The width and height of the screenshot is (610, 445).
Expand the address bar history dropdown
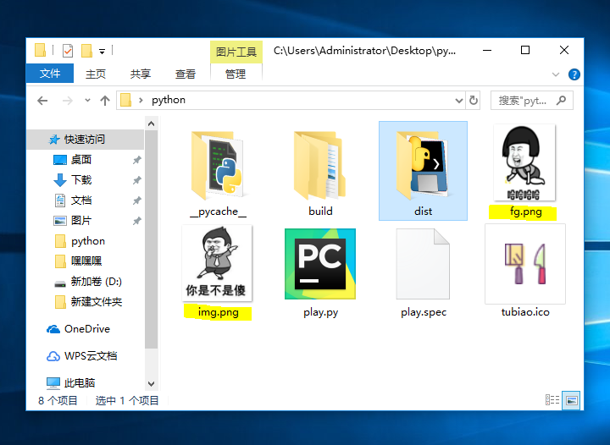coord(459,101)
